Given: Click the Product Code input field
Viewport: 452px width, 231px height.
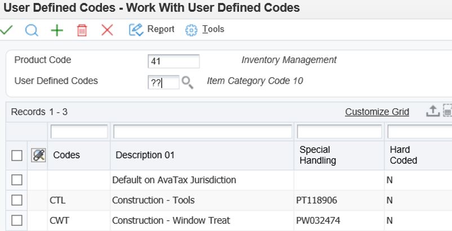Looking at the screenshot, I should click(174, 61).
